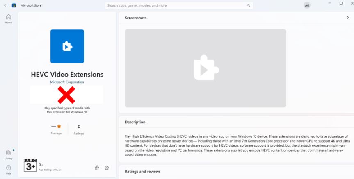Click the search magnifier icon
Image resolution: width=354 pixels, height=179 pixels.
pos(249,5)
